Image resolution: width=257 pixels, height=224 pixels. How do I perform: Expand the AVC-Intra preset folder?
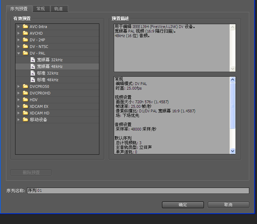tap(19, 27)
